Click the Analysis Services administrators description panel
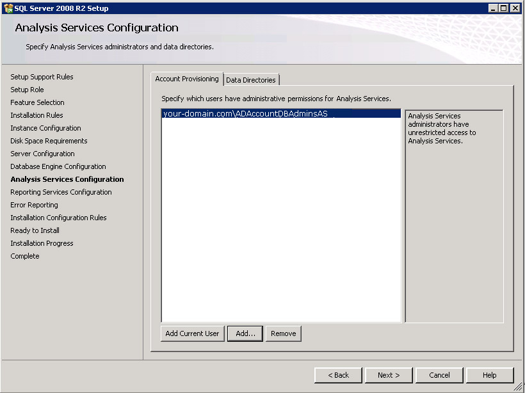The width and height of the screenshot is (525, 393). point(454,216)
